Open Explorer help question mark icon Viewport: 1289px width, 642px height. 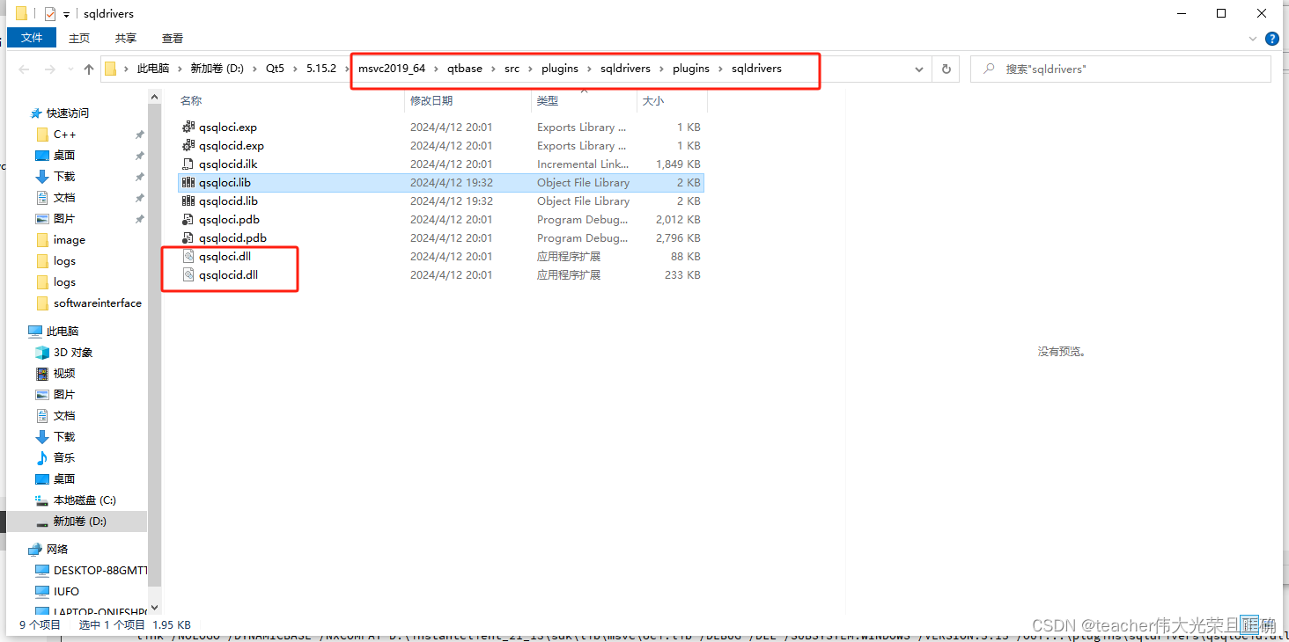(x=1272, y=39)
